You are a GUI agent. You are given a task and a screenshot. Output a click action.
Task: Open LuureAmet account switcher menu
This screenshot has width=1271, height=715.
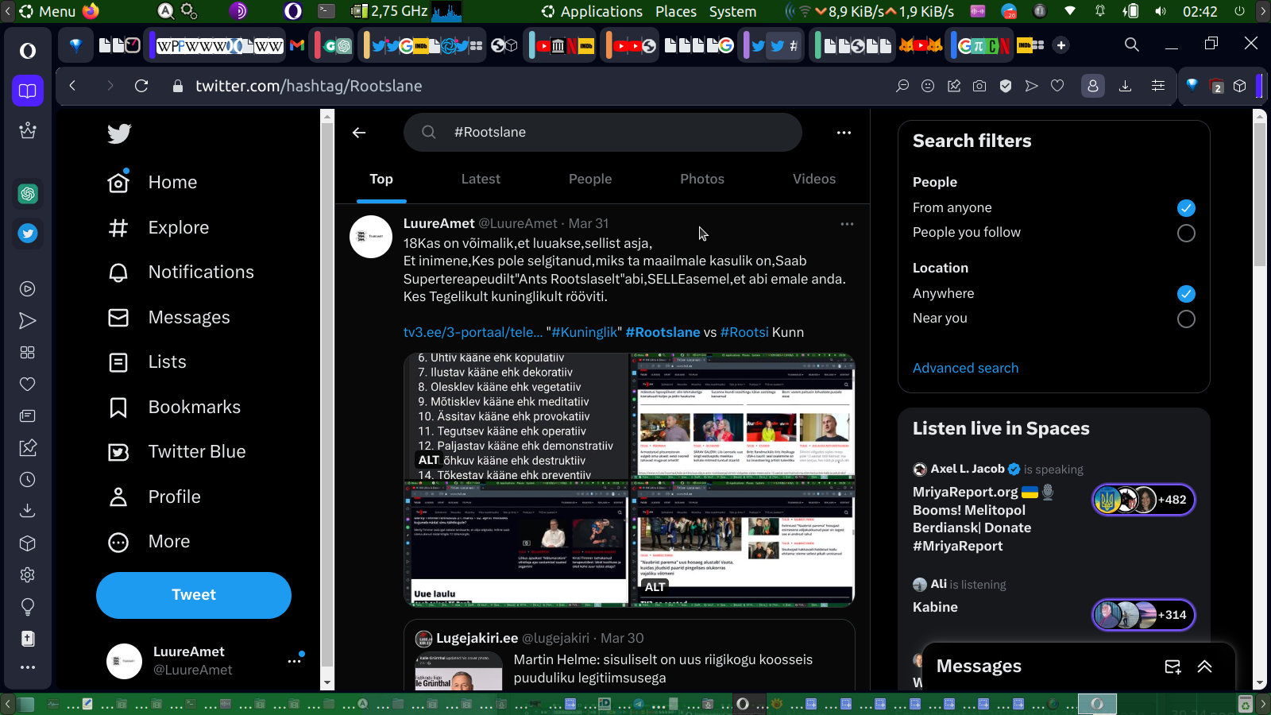click(294, 660)
